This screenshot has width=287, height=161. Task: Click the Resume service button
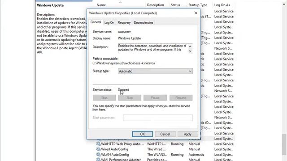tap(181, 98)
